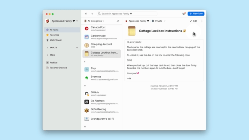Select the GitHub login item
Image resolution: width=249 pixels, height=140 pixels.
click(x=102, y=93)
